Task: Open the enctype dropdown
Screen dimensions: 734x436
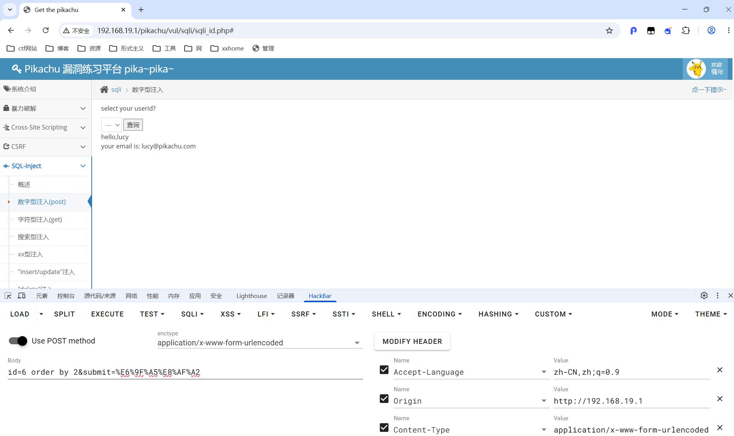Action: (260, 343)
